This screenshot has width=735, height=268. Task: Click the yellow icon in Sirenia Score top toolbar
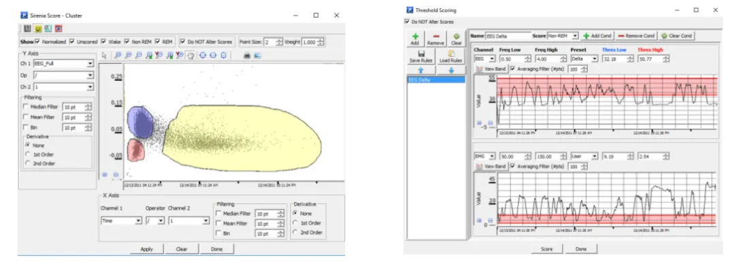coord(38,29)
